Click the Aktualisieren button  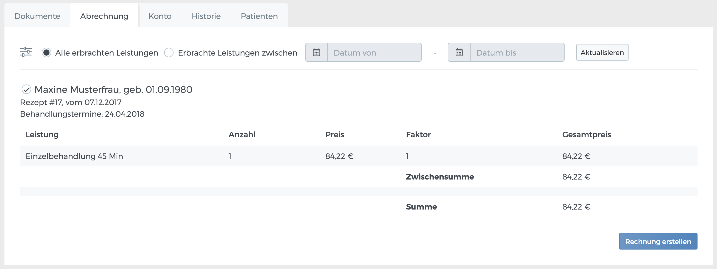[x=602, y=52]
